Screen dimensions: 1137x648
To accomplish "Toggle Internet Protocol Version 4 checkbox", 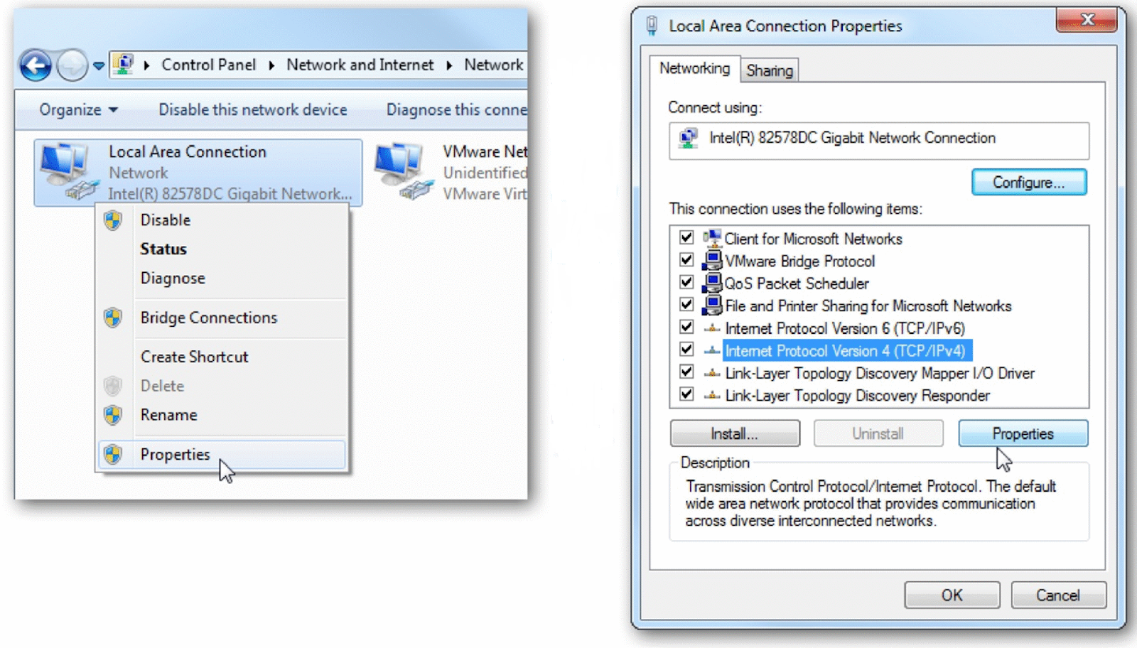I will click(x=686, y=350).
